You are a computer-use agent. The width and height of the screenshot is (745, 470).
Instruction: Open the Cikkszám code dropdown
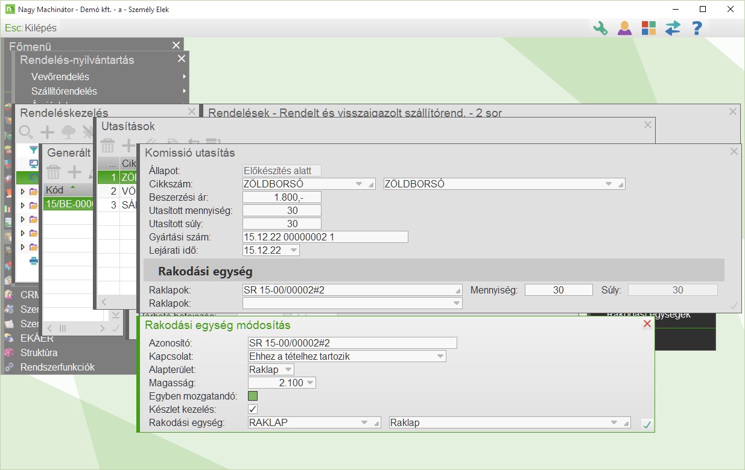tap(360, 184)
